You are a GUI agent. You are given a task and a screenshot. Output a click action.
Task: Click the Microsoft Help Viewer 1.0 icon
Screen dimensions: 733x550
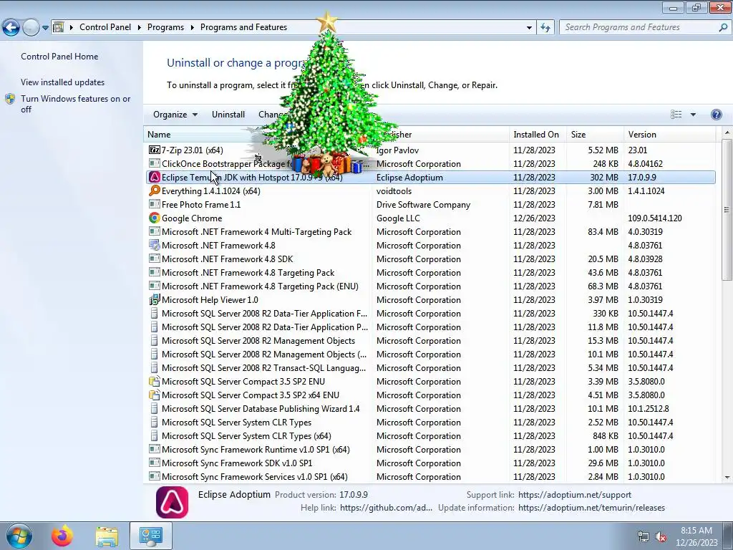pos(155,300)
